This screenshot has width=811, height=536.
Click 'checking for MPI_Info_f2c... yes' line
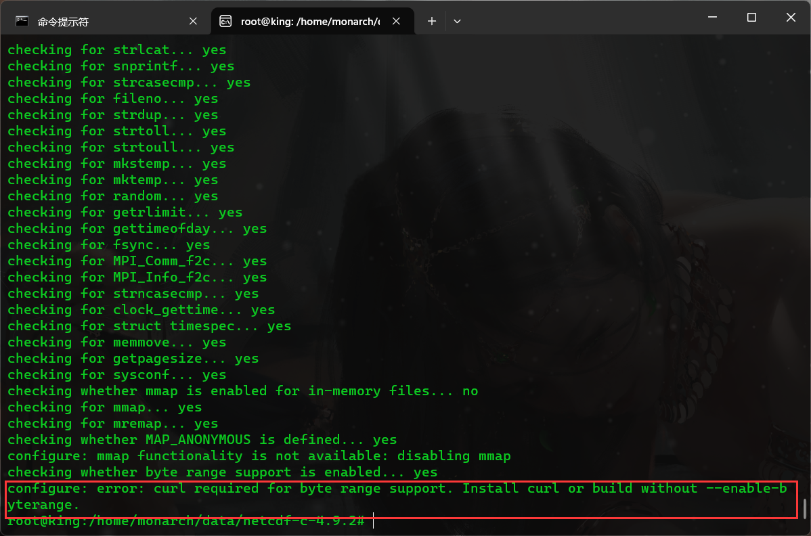point(137,277)
